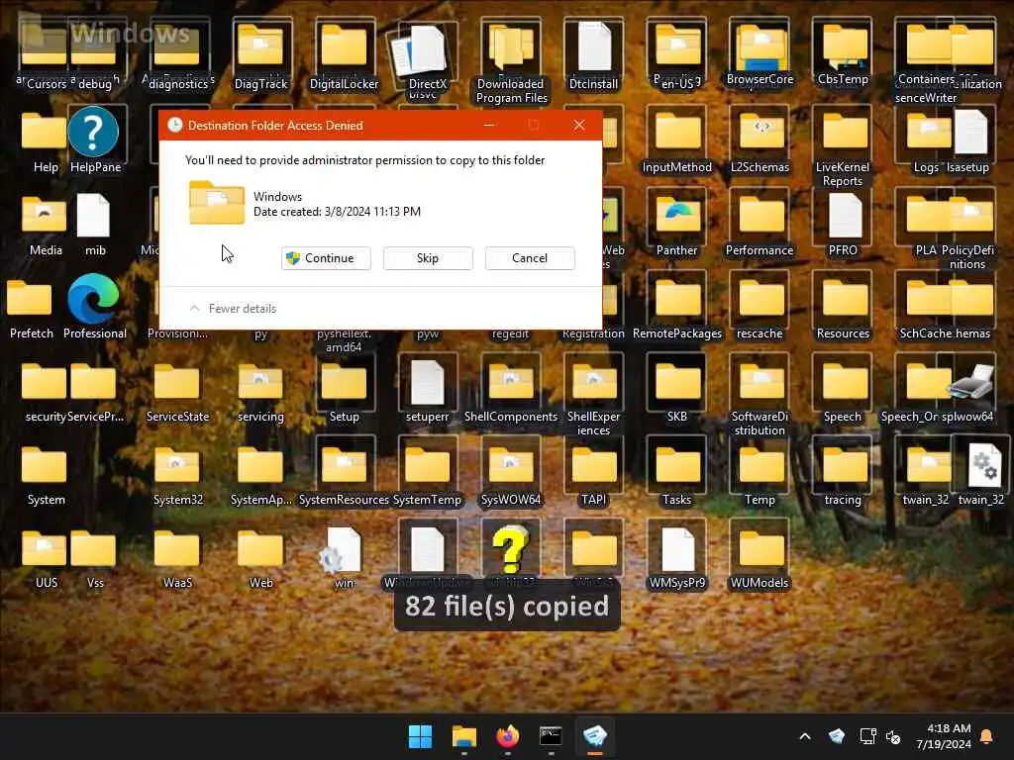Viewport: 1014px width, 760px height.
Task: Select the tracing folder icon
Action: [844, 465]
